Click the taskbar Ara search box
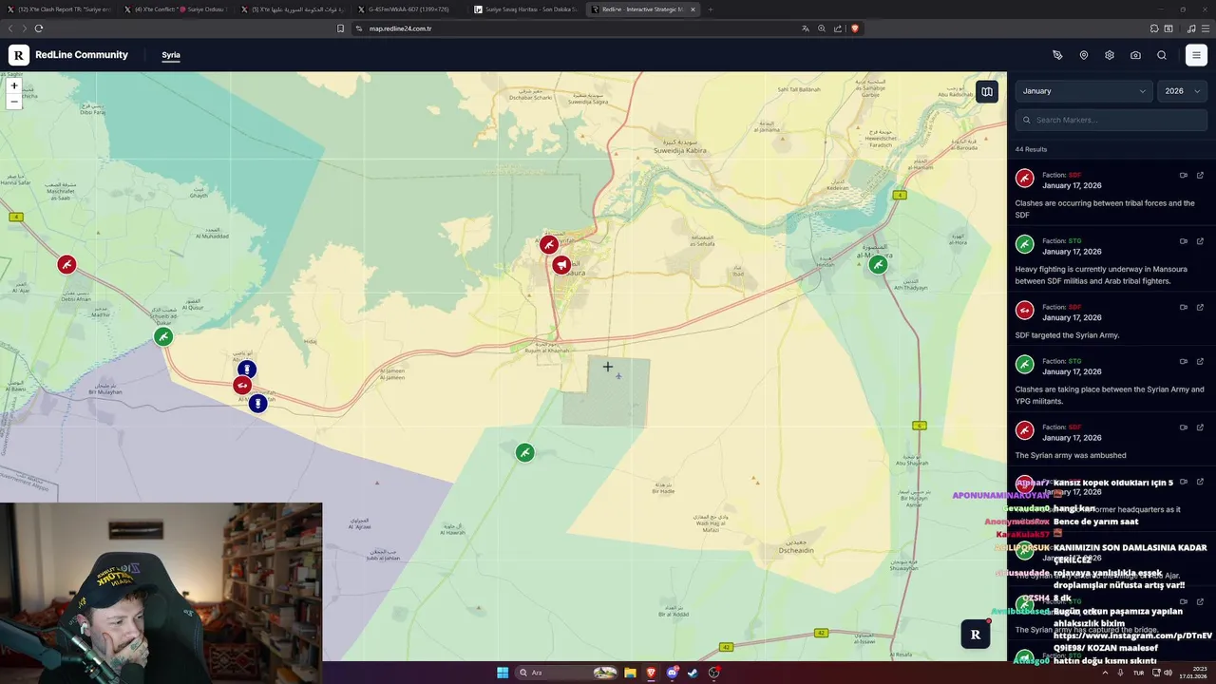 click(567, 673)
